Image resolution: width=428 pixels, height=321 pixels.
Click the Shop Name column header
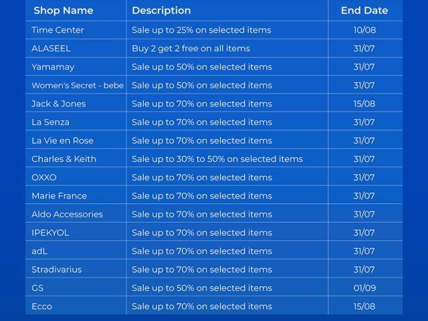(x=64, y=11)
